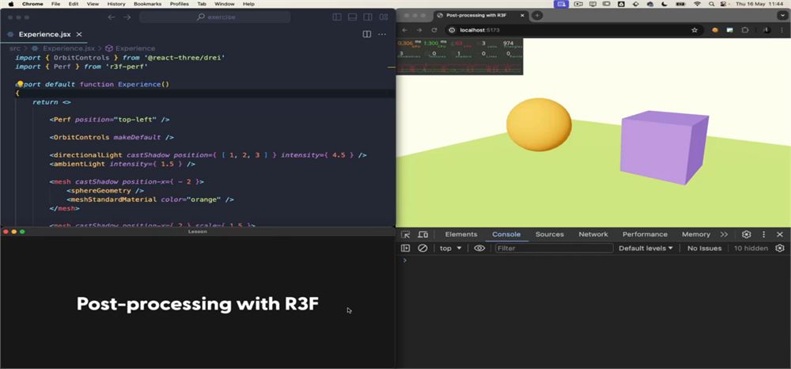The width and height of the screenshot is (791, 369).
Task: Open the Apple menu
Action: tap(11, 3)
